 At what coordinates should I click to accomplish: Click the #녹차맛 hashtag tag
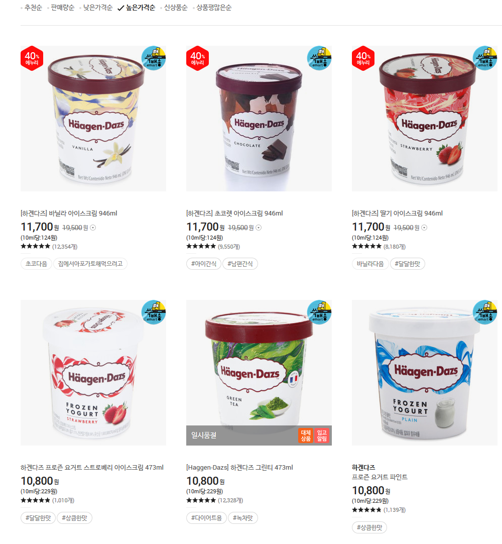[x=242, y=518]
